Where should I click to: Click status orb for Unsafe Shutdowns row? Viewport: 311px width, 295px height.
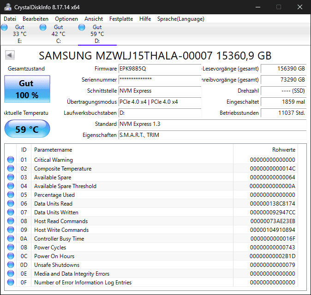tap(11, 265)
